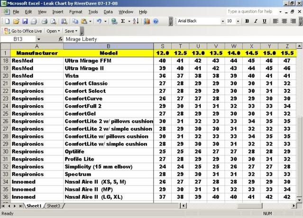Select cell with Ultra Mirage FFM

[x=109, y=61]
